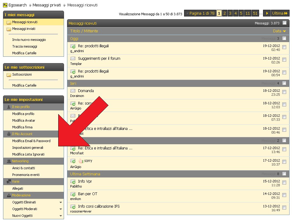The height and width of the screenshot is (222, 292).
Task: Click the envelope icon next to Domanda
Action: (73, 91)
